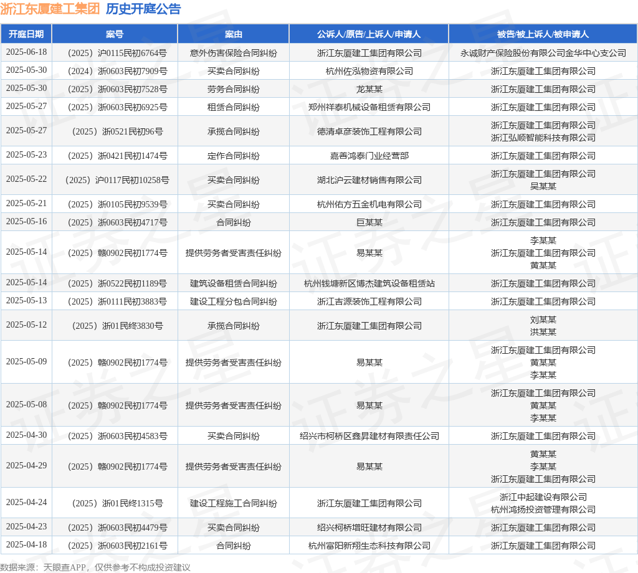Click the date 2025-04-29
The height and width of the screenshot is (573, 638).
tap(26, 466)
